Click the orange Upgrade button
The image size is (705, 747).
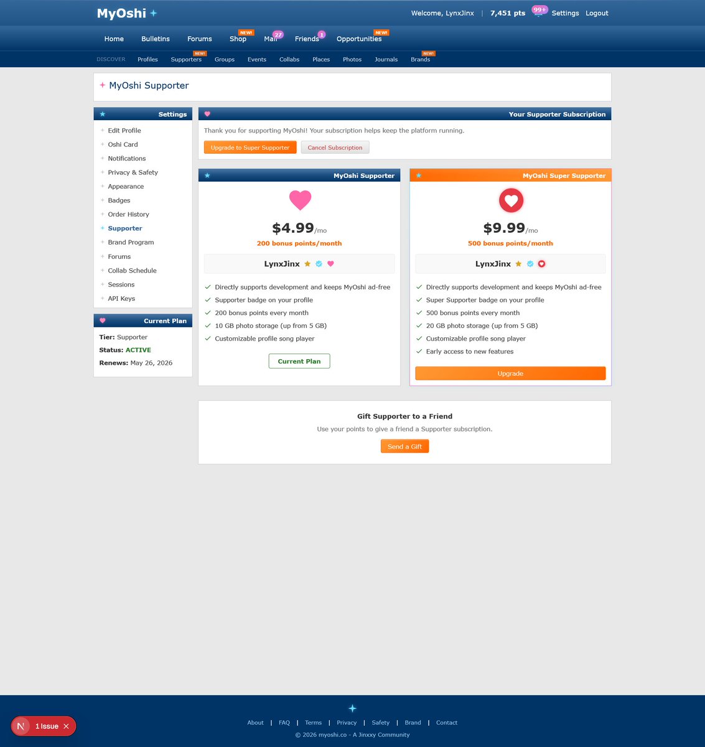[510, 374]
